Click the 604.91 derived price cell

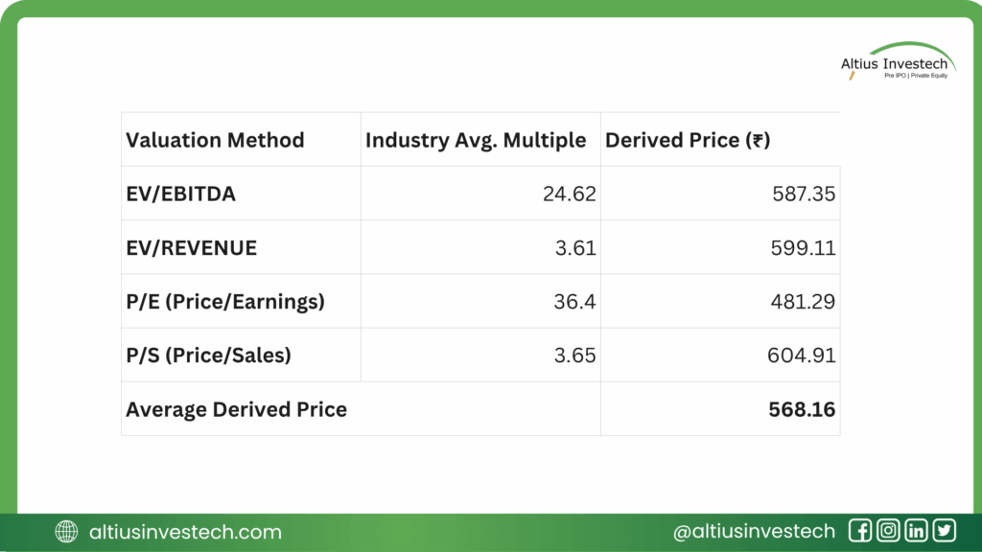click(803, 356)
